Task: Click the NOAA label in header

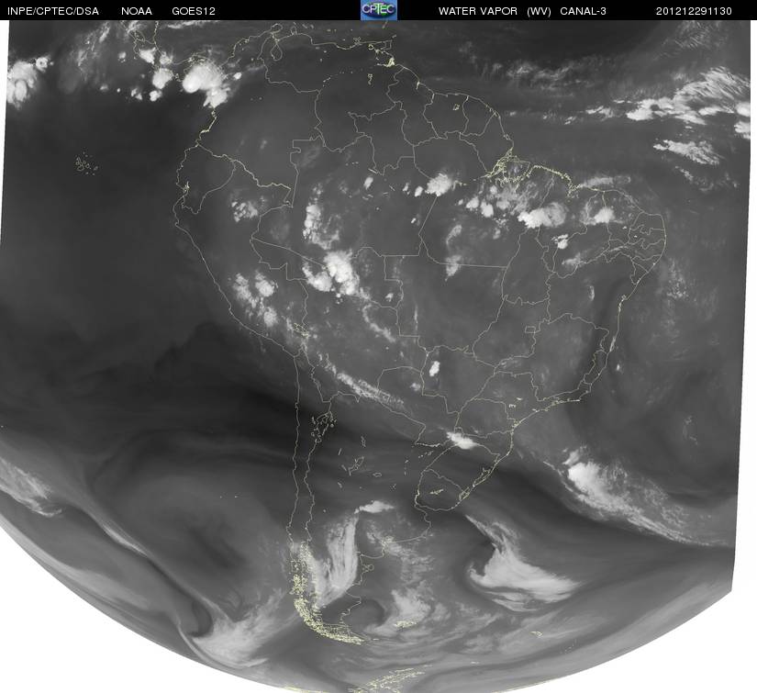Action: click(137, 11)
